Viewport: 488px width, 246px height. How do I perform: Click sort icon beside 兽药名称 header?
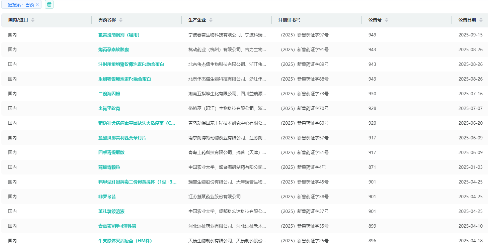tap(121, 20)
